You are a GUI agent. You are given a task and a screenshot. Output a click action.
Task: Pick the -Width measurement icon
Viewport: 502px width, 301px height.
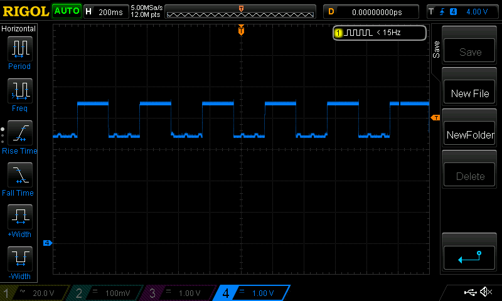[x=19, y=258]
